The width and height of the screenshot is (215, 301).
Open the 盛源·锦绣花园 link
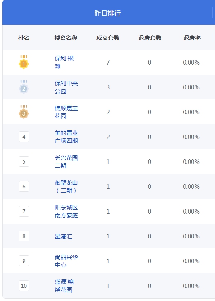[x=64, y=286]
